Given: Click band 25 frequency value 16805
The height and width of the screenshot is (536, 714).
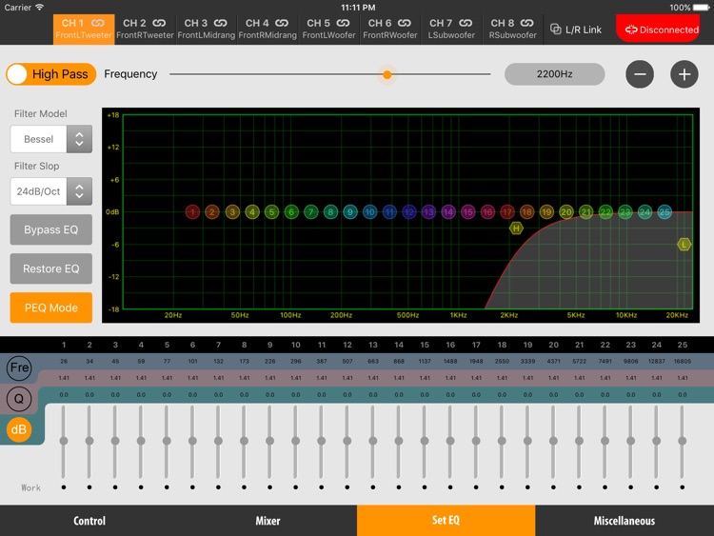Looking at the screenshot, I should (x=683, y=361).
